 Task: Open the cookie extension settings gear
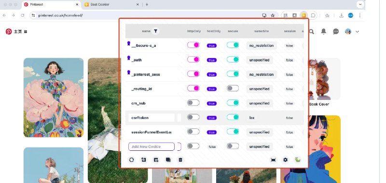(285, 160)
